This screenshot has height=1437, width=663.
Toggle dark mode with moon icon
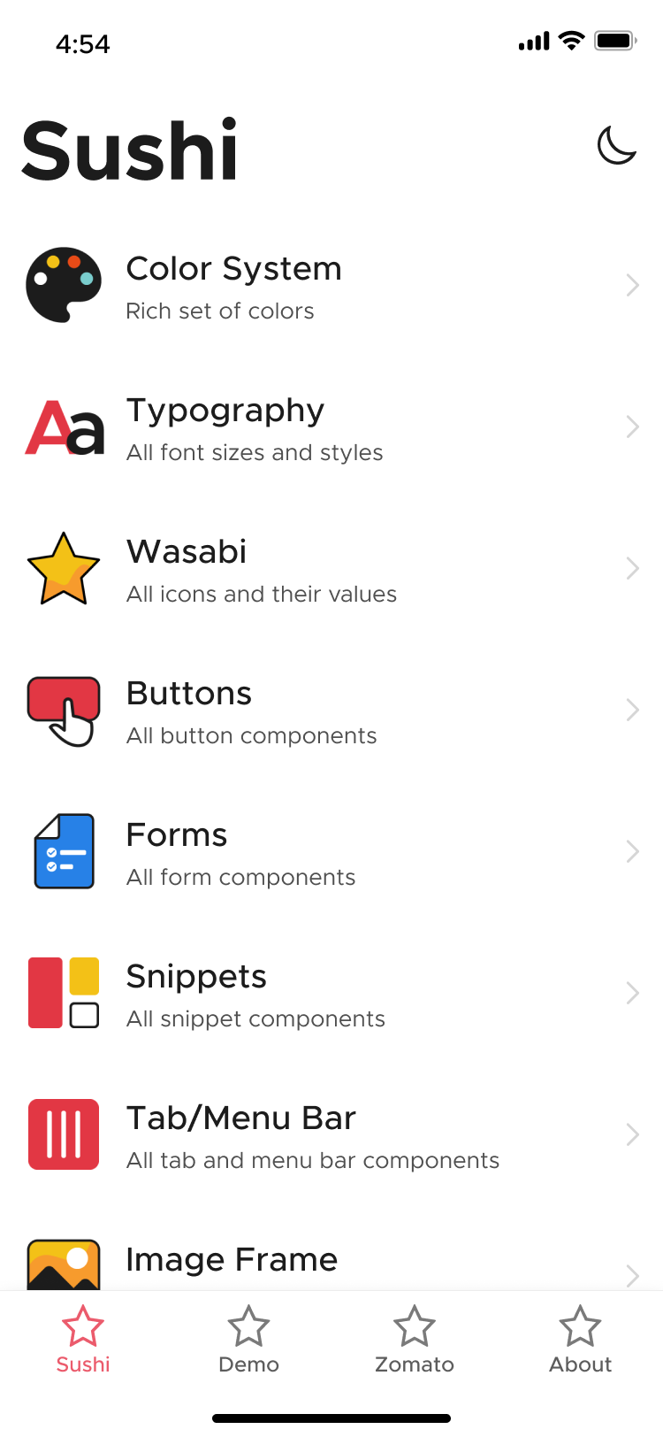[x=616, y=146]
